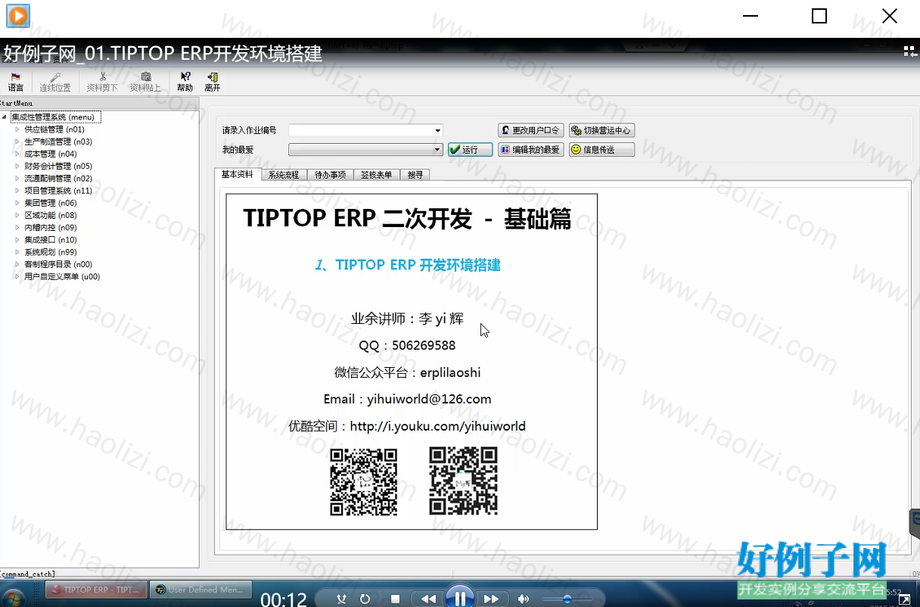Pause the video playback
Viewport: 920px width, 607px height.
point(460,599)
